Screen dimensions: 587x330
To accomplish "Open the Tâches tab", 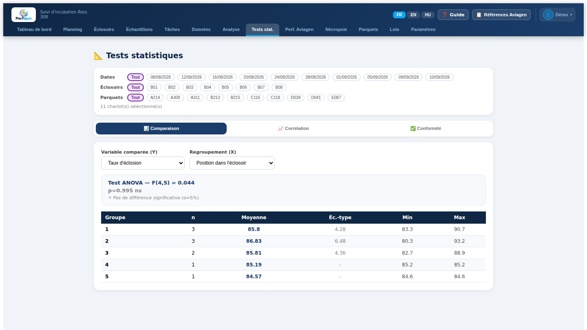I will click(172, 30).
